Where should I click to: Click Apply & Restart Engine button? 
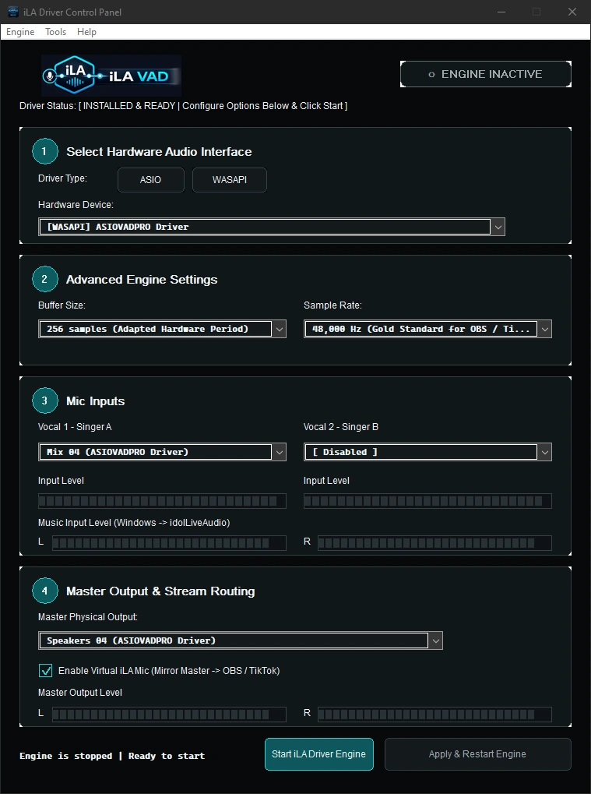click(x=477, y=754)
